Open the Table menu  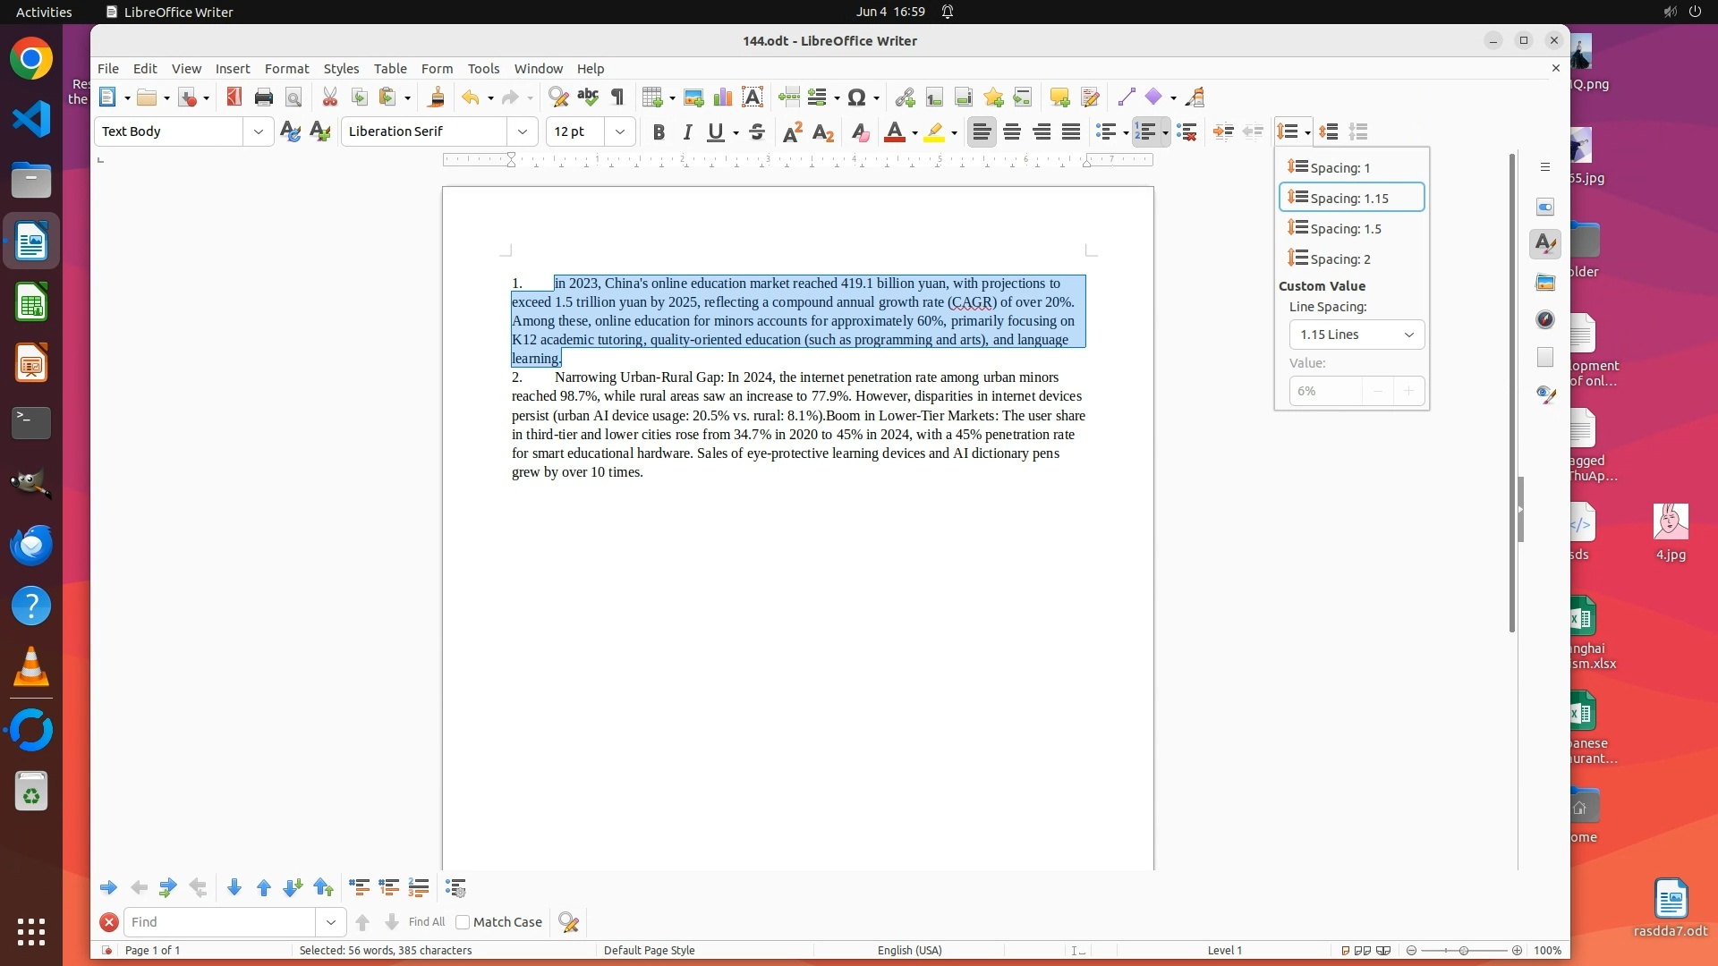(390, 69)
